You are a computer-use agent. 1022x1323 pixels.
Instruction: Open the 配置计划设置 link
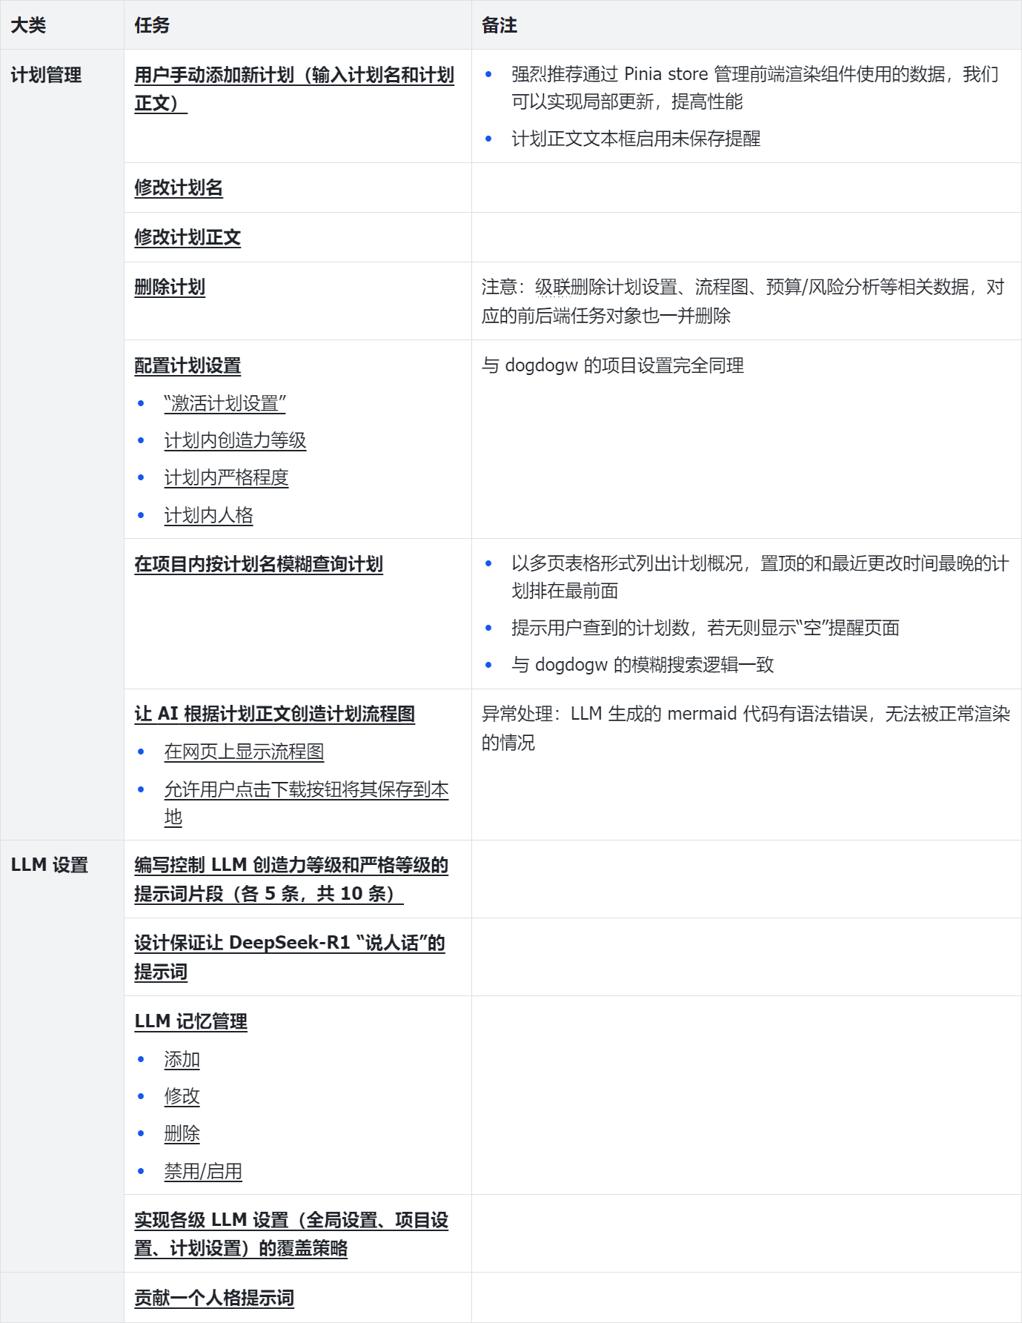pyautogui.click(x=188, y=366)
